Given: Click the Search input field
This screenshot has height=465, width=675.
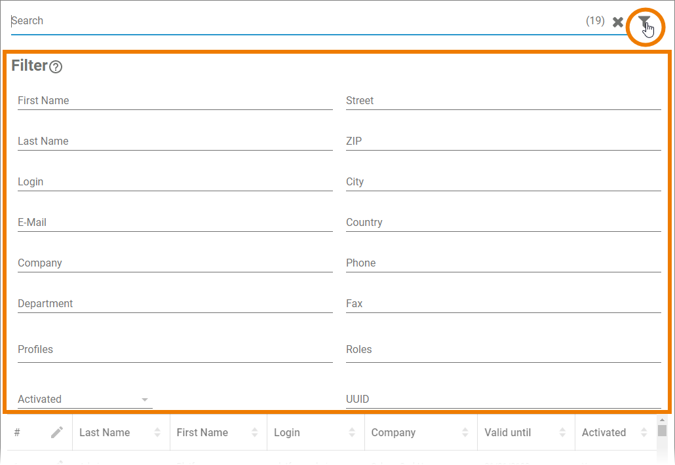Looking at the screenshot, I should [295, 21].
